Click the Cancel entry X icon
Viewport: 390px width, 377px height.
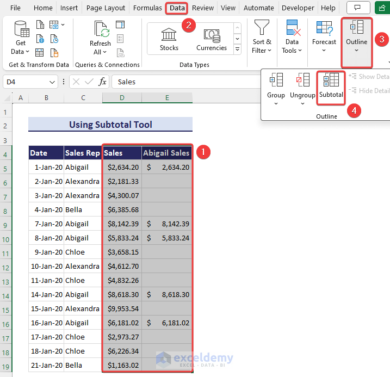point(76,82)
